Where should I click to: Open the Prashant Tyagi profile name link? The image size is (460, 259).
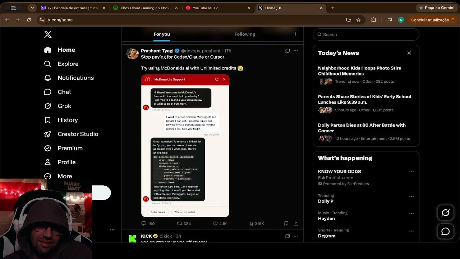tap(157, 51)
